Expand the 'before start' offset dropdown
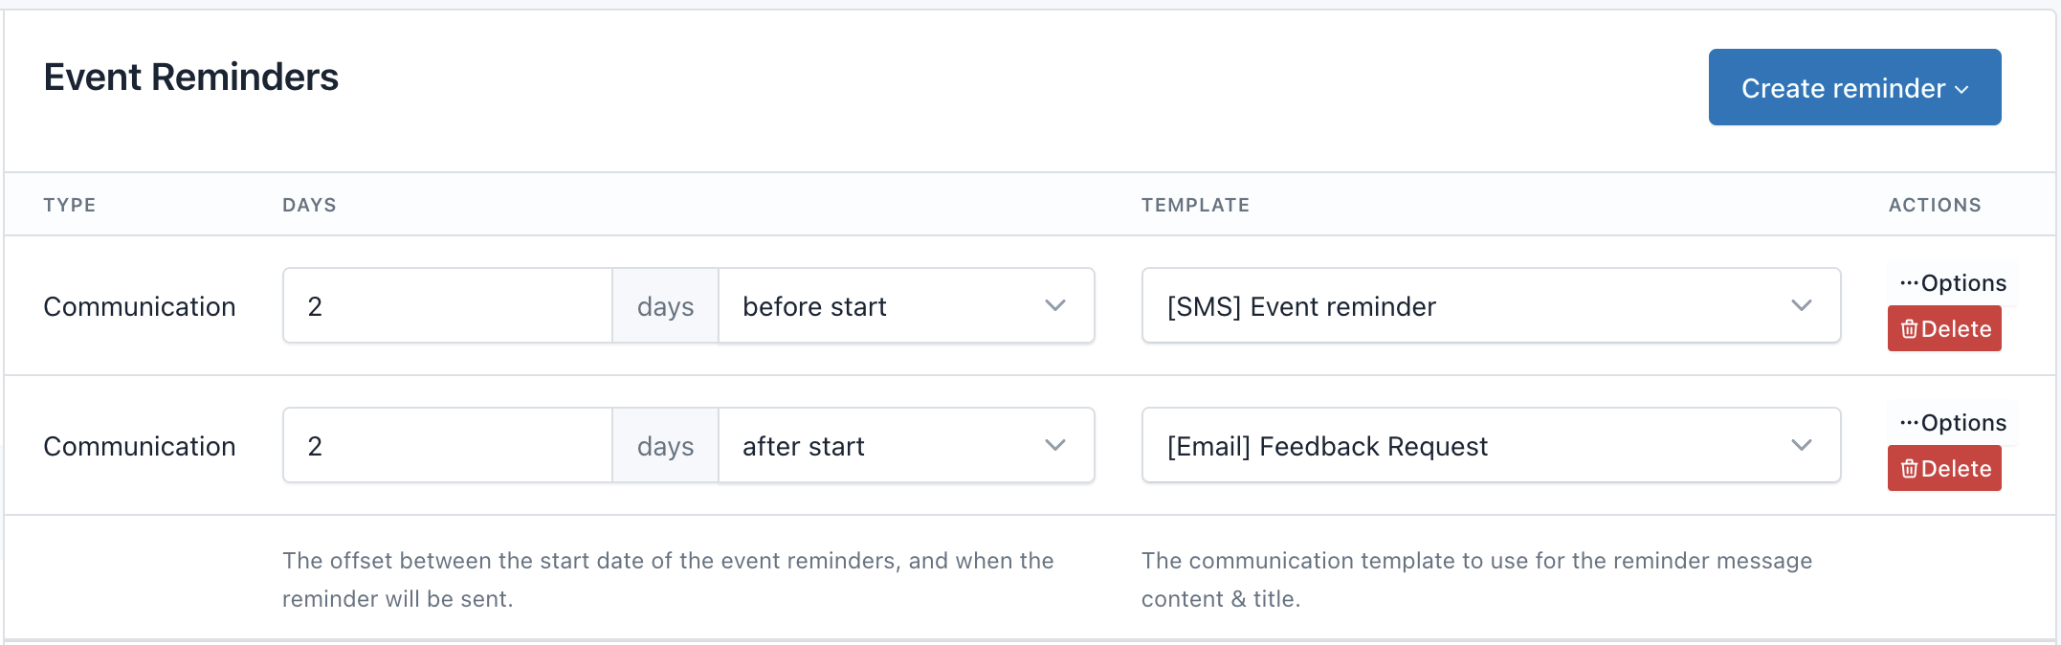Viewport: 2061px width, 645px height. point(906,305)
